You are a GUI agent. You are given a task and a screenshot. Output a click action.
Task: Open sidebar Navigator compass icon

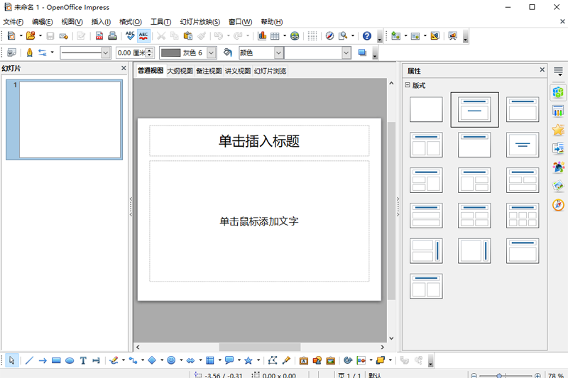(x=558, y=205)
